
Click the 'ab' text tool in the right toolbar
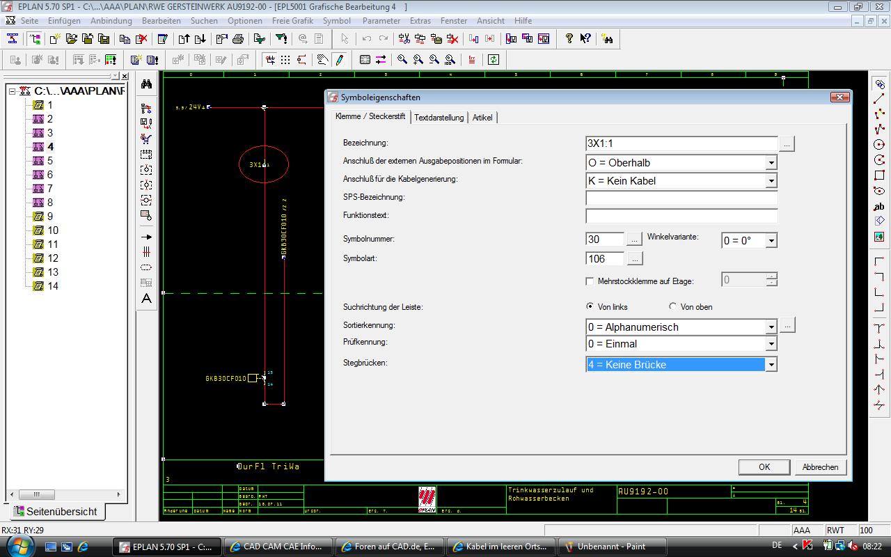[879, 207]
